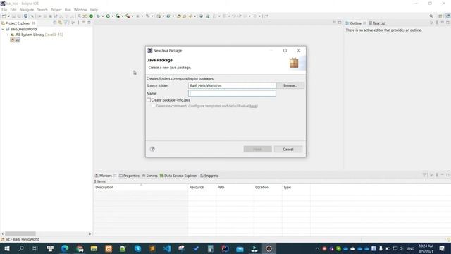Viewport: 451px width, 254px height.
Task: Open the Project menu
Action: [56, 10]
